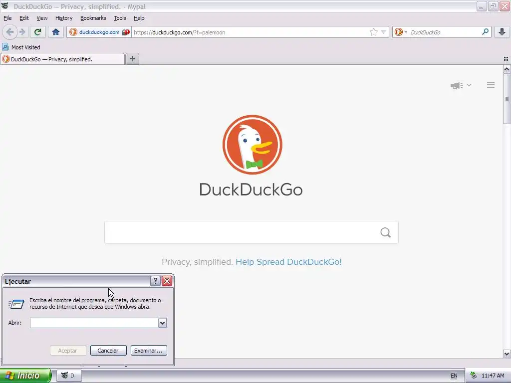The image size is (511, 383).
Task: Open the Downloads arrow button
Action: click(502, 32)
